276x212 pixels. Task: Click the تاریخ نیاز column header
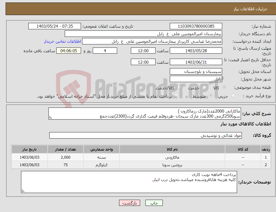tap(30, 149)
